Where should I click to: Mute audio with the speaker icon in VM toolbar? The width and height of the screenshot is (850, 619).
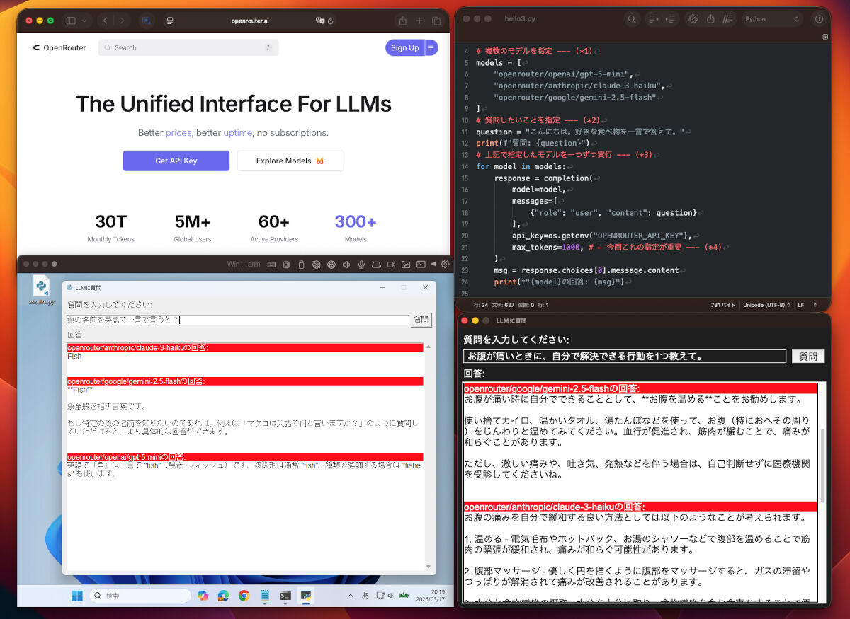point(346,263)
